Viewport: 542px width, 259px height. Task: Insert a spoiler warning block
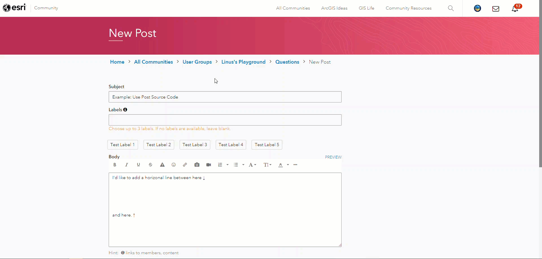(162, 165)
